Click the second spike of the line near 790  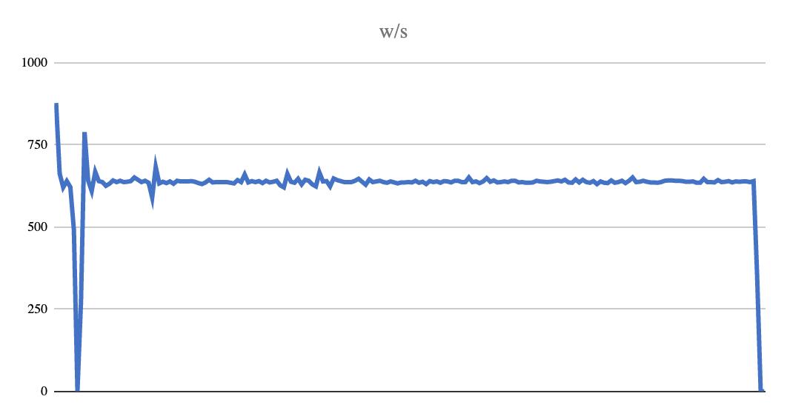84,134
